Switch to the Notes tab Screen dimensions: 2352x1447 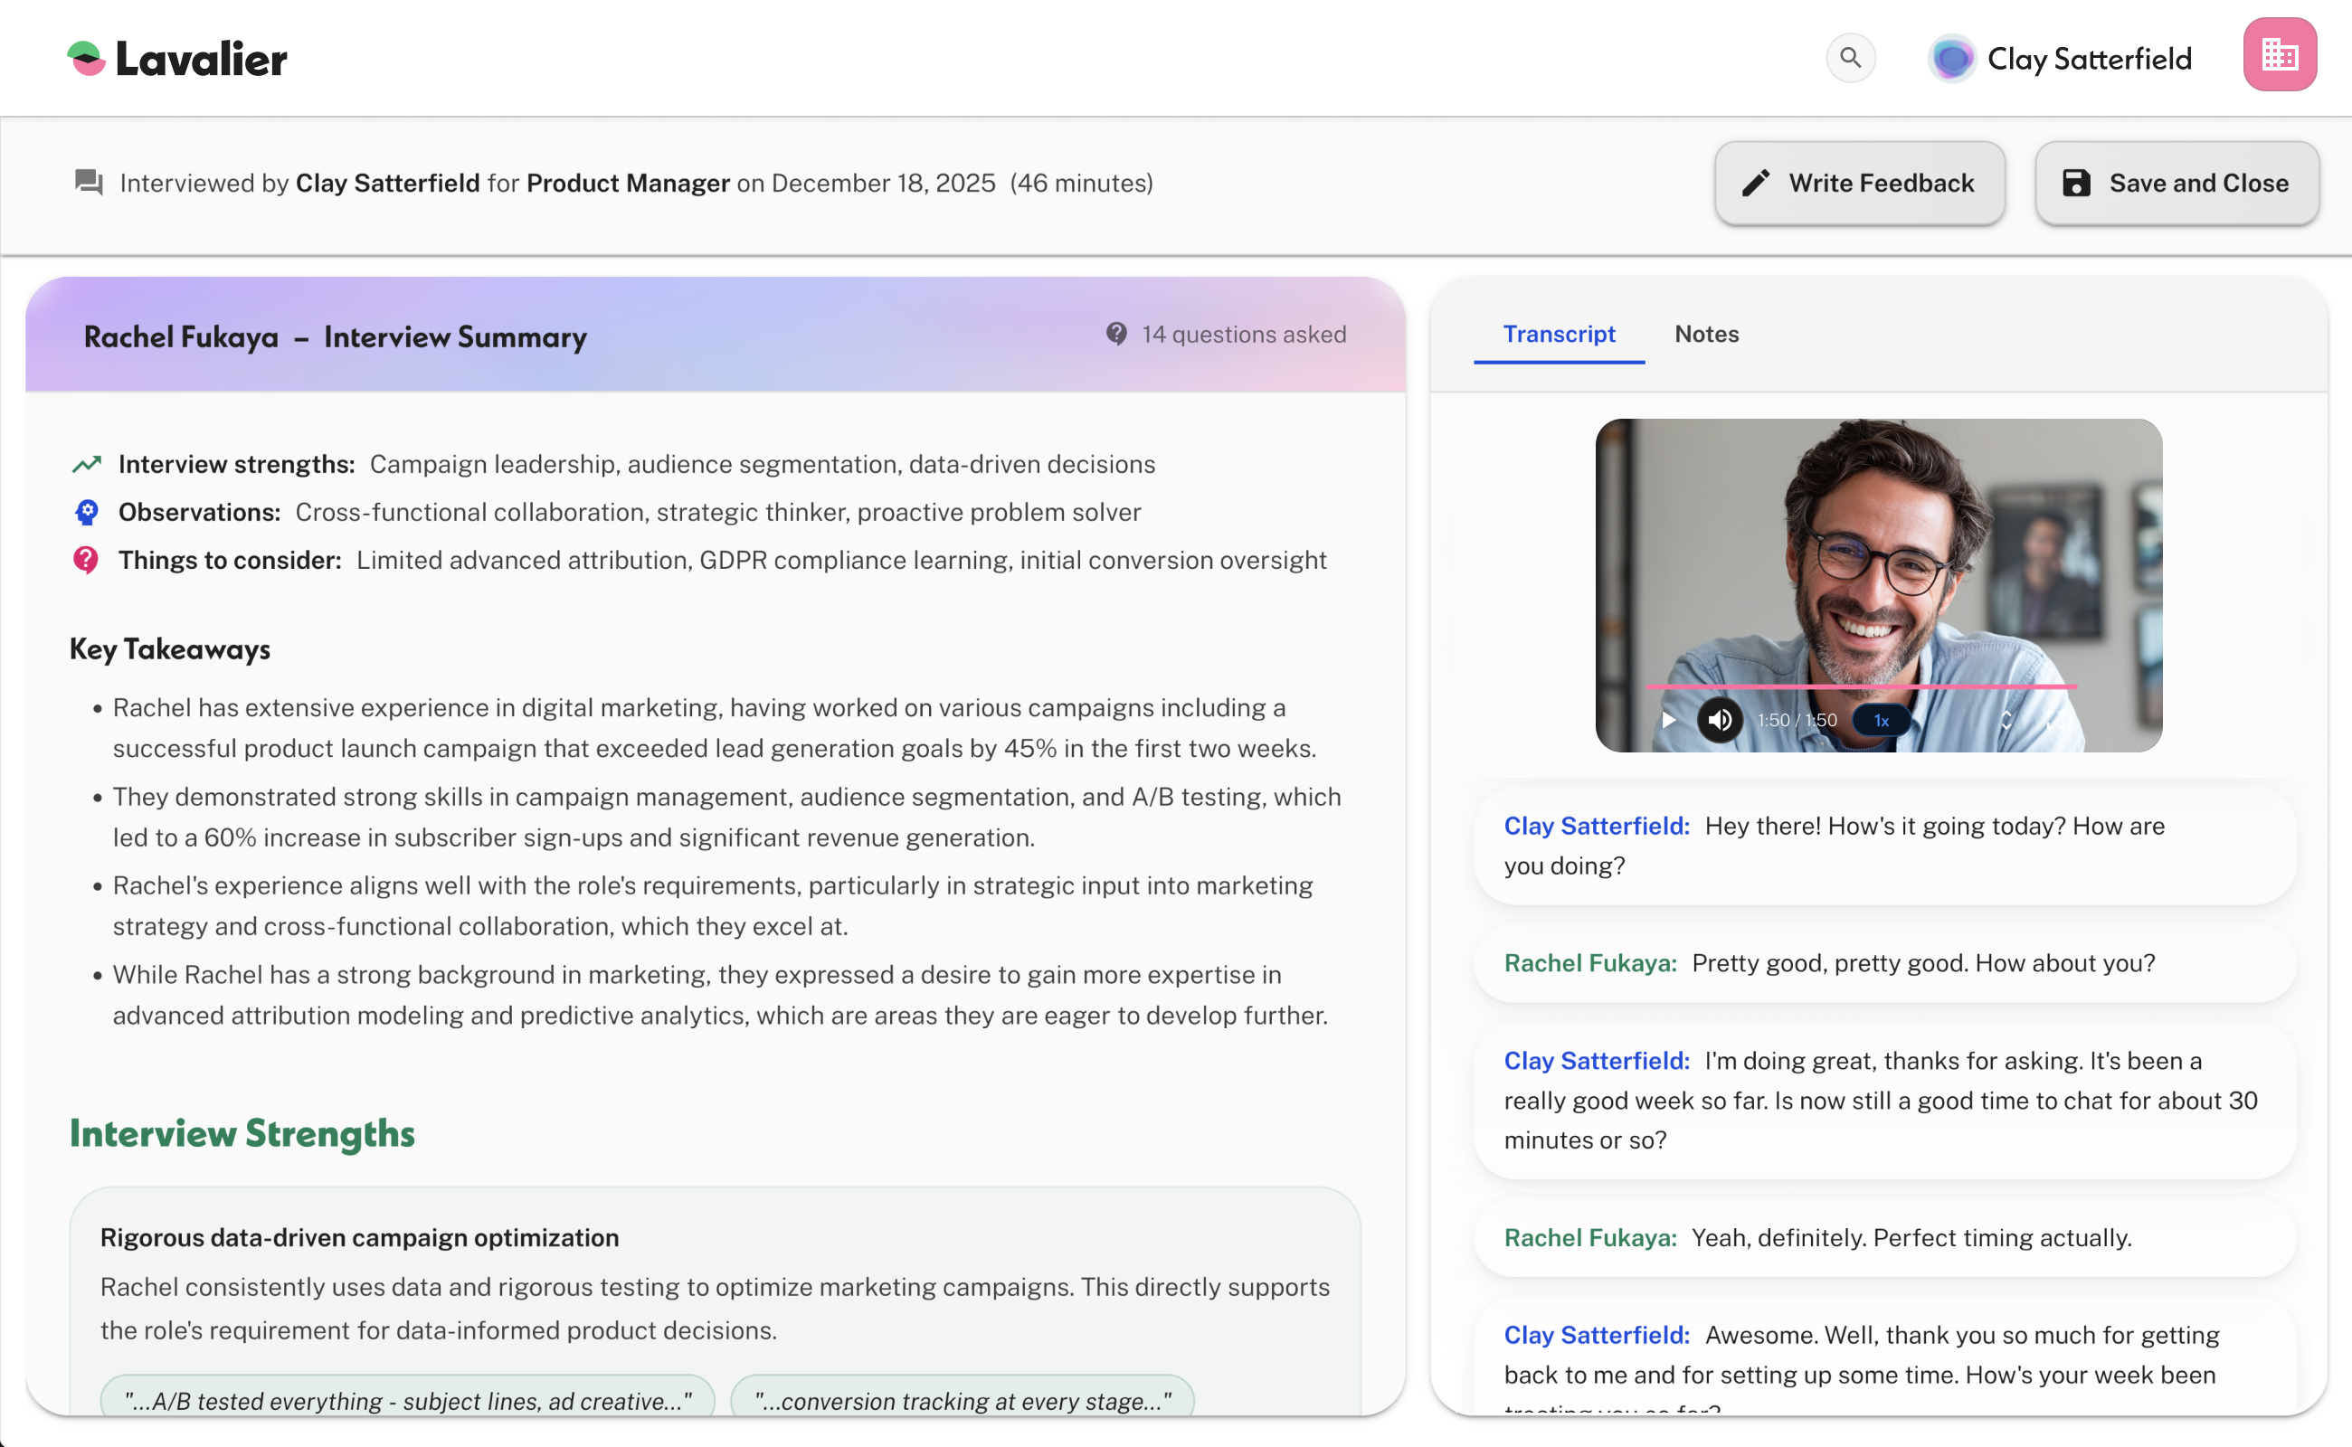coord(1706,334)
